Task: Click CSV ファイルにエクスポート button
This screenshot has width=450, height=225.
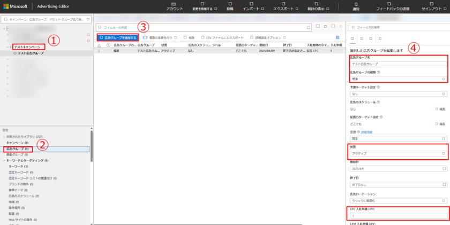Action: pyautogui.click(x=220, y=37)
